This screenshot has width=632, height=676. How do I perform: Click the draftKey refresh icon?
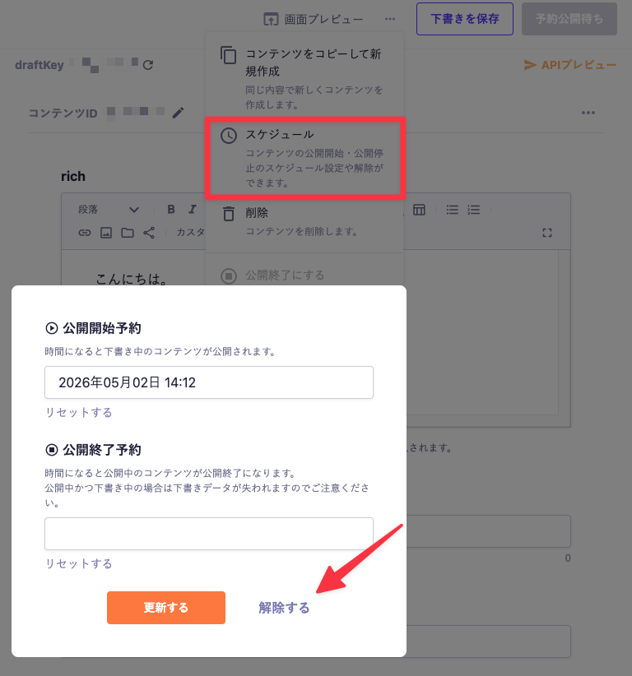pyautogui.click(x=148, y=64)
